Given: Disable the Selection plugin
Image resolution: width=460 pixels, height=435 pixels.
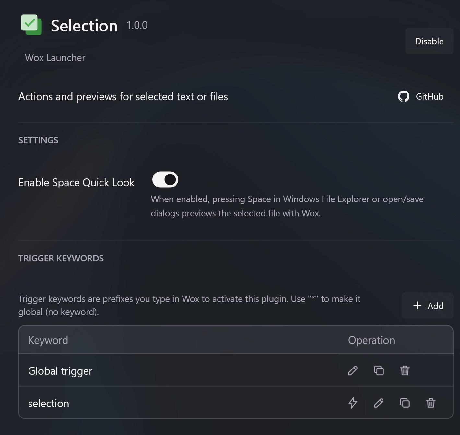Looking at the screenshot, I should pos(429,41).
